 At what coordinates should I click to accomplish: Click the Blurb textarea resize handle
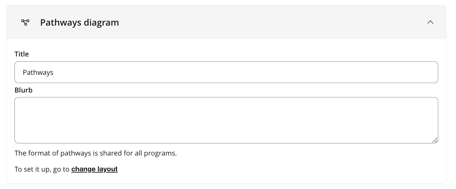[435, 140]
